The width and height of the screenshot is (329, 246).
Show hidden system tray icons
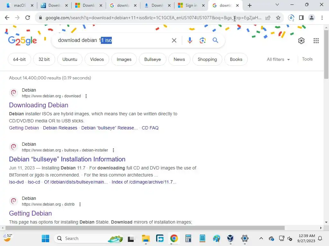261,238
